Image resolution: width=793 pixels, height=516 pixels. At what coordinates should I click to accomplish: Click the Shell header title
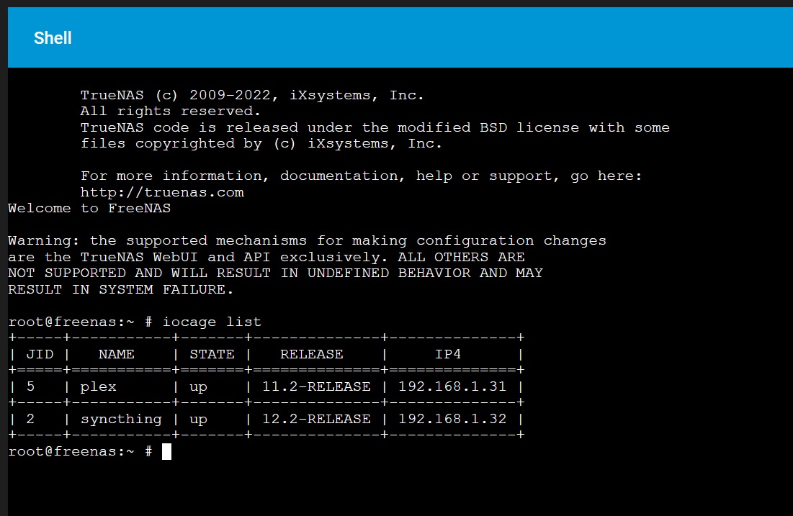[x=53, y=38]
